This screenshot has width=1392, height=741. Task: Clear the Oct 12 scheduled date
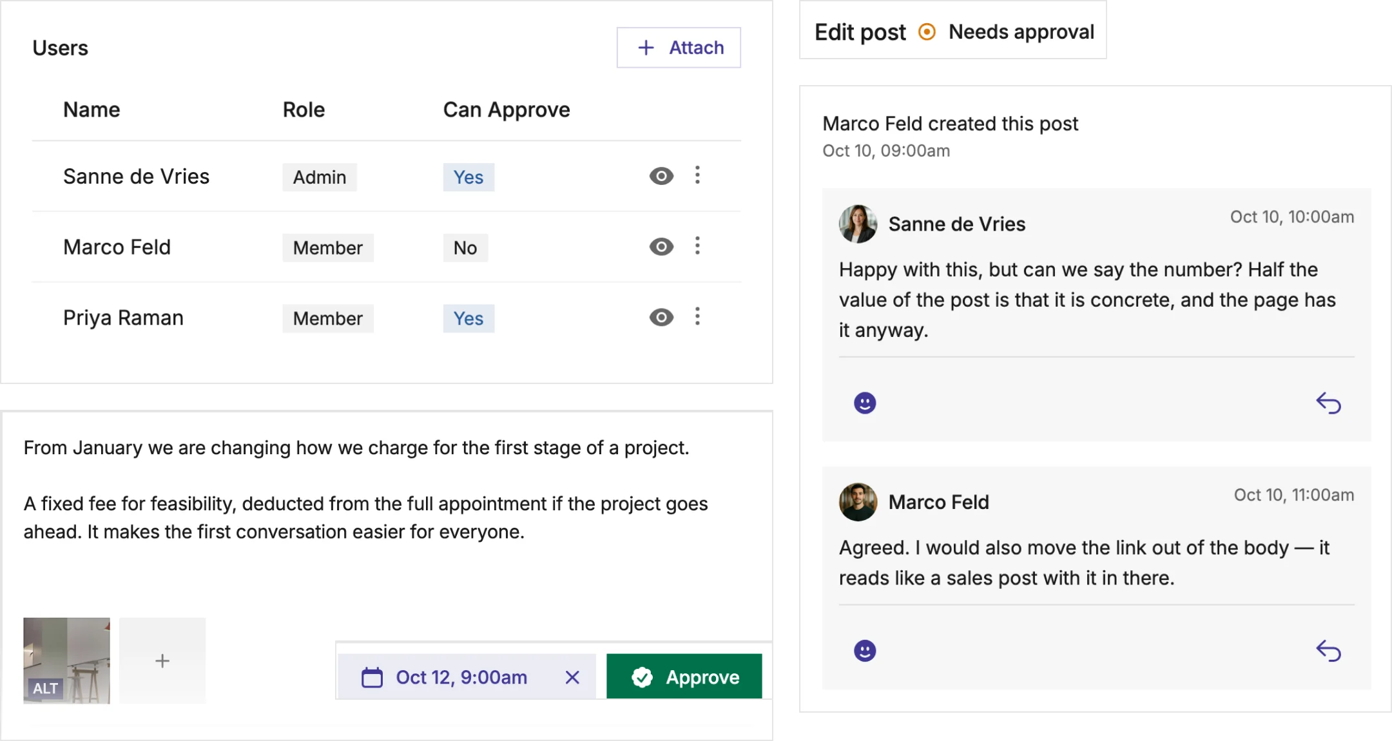(572, 677)
